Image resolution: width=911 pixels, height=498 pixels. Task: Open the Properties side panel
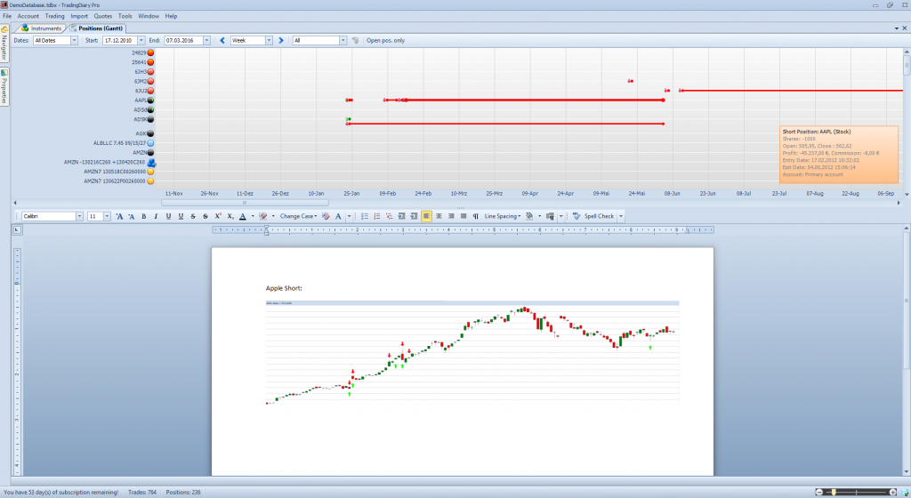4,87
